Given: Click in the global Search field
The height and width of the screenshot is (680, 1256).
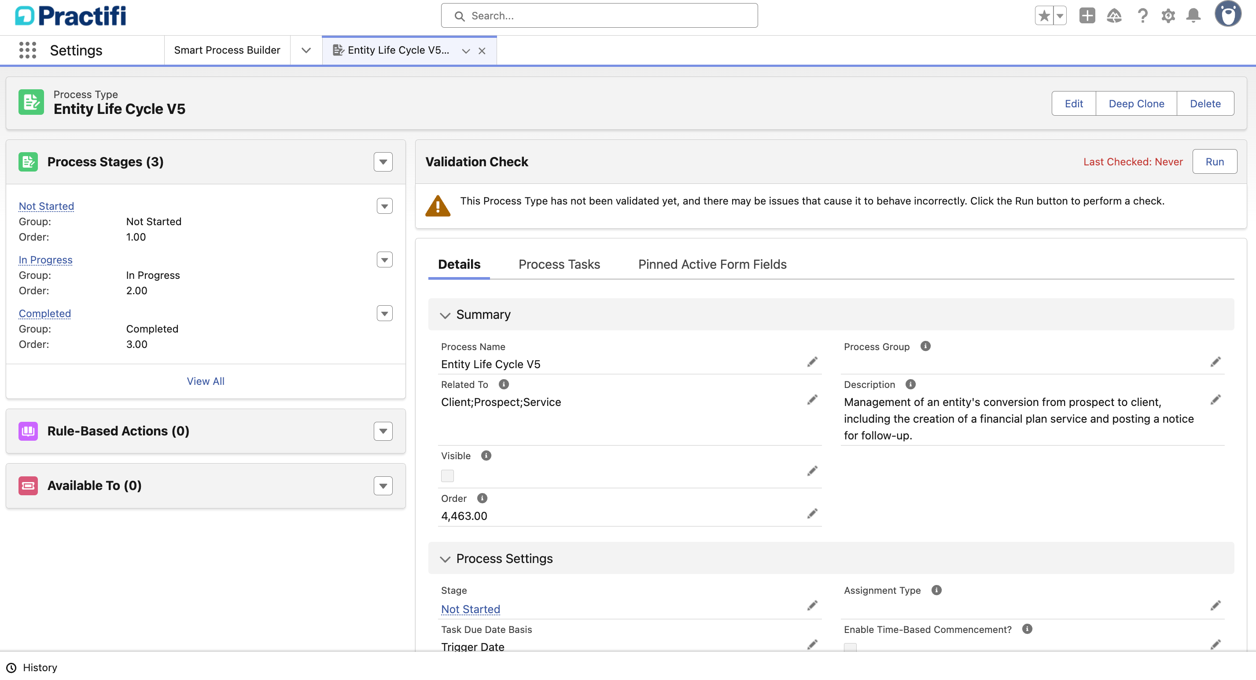Looking at the screenshot, I should point(599,15).
